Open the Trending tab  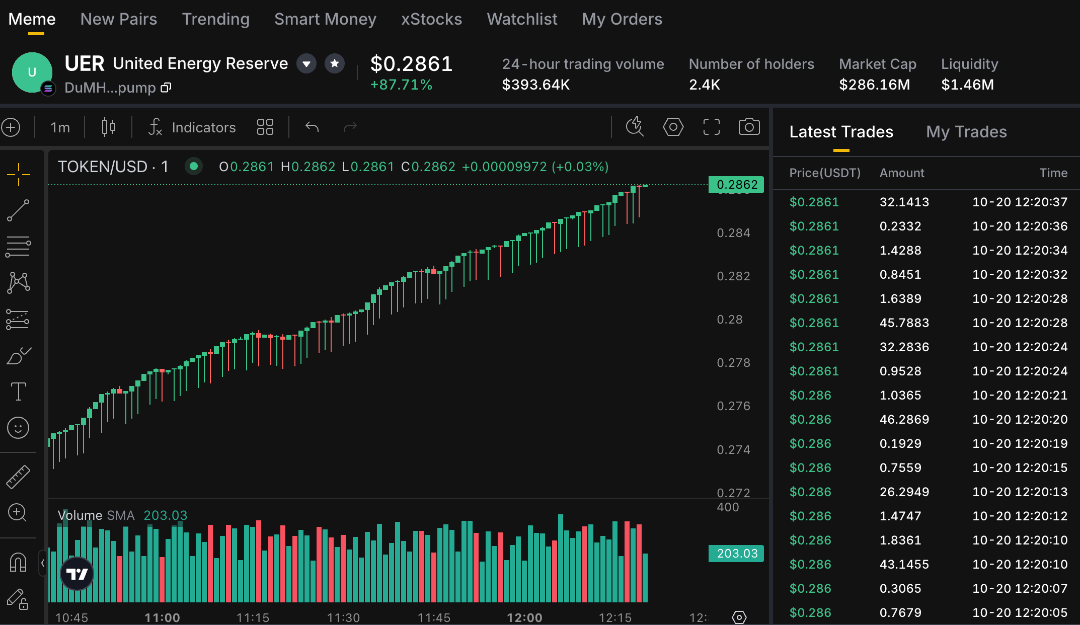pyautogui.click(x=216, y=19)
